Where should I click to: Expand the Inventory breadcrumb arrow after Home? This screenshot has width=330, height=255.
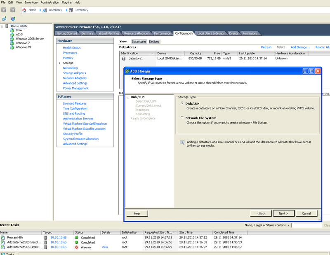coord(40,10)
